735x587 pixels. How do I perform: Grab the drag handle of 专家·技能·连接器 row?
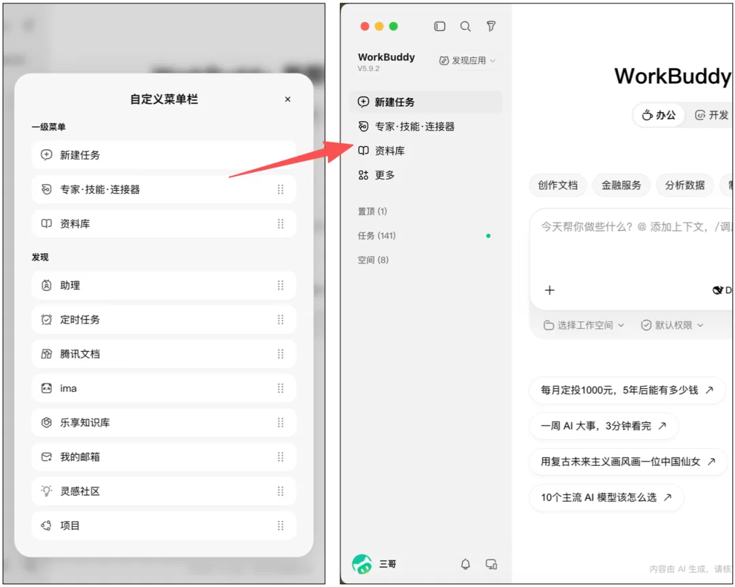click(x=280, y=189)
